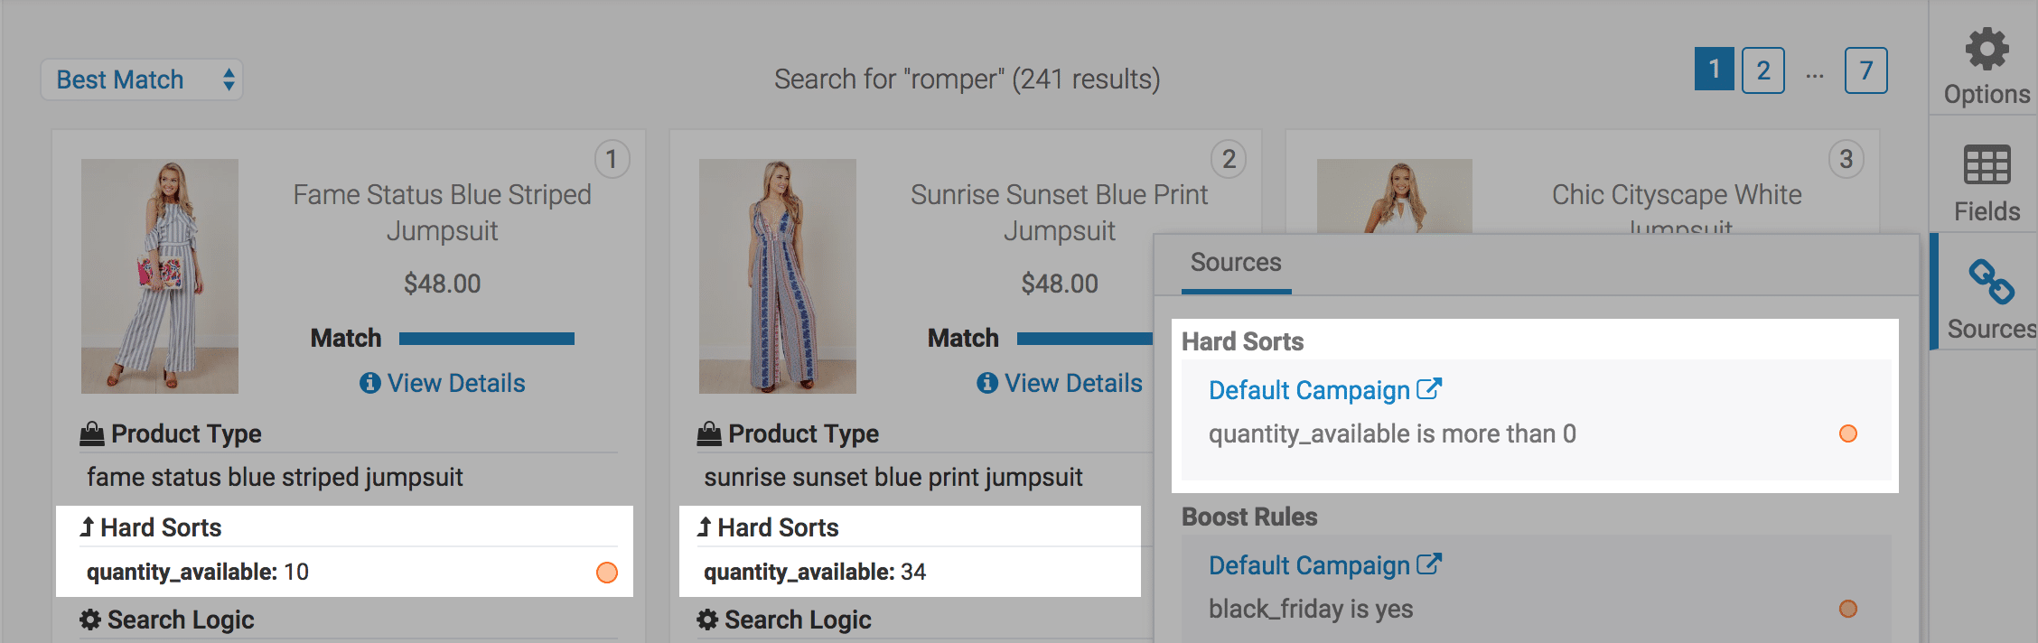The width and height of the screenshot is (2038, 643).
Task: Toggle orange dot beside quantity_available: 10
Action: click(x=607, y=573)
